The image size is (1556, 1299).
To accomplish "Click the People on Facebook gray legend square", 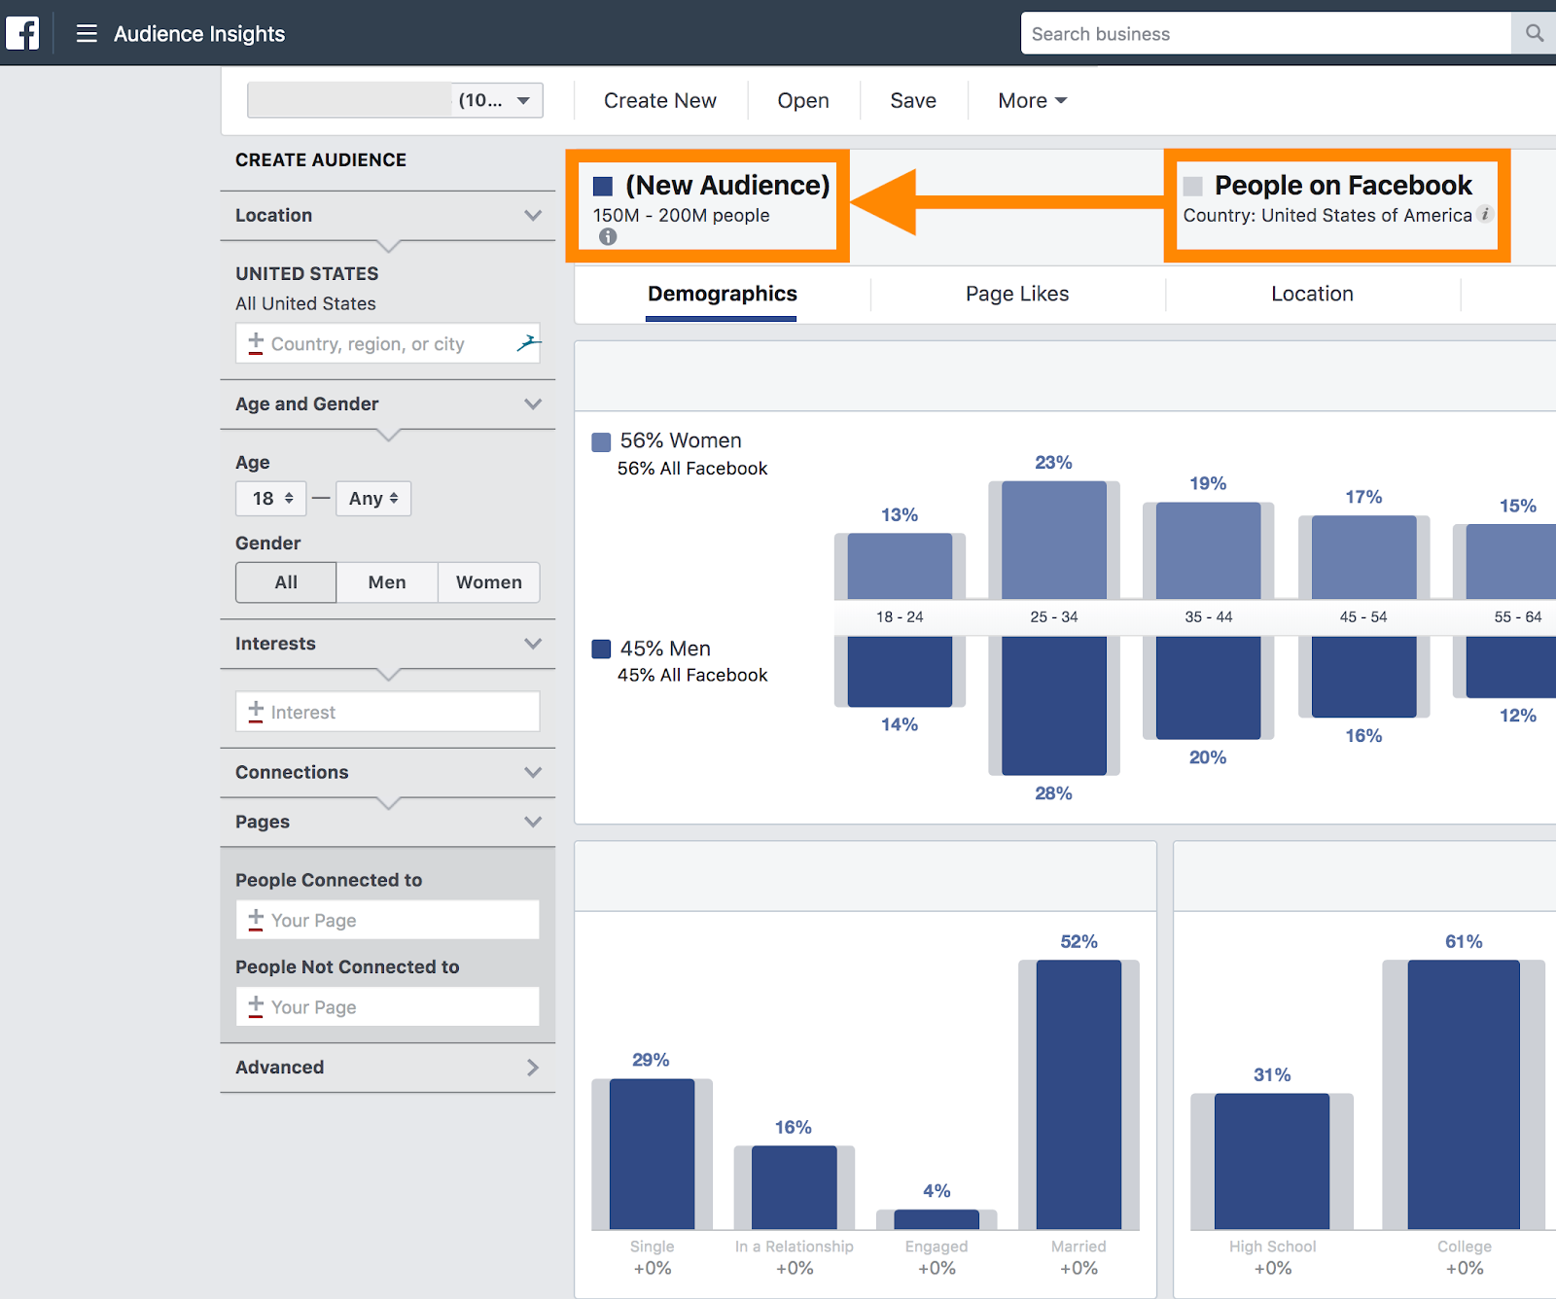I will pos(1193,186).
